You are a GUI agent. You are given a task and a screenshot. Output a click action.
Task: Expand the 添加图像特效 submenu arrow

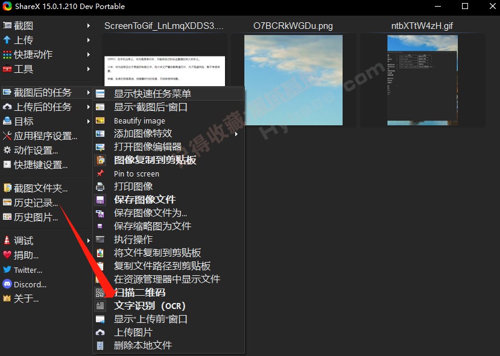click(x=236, y=134)
